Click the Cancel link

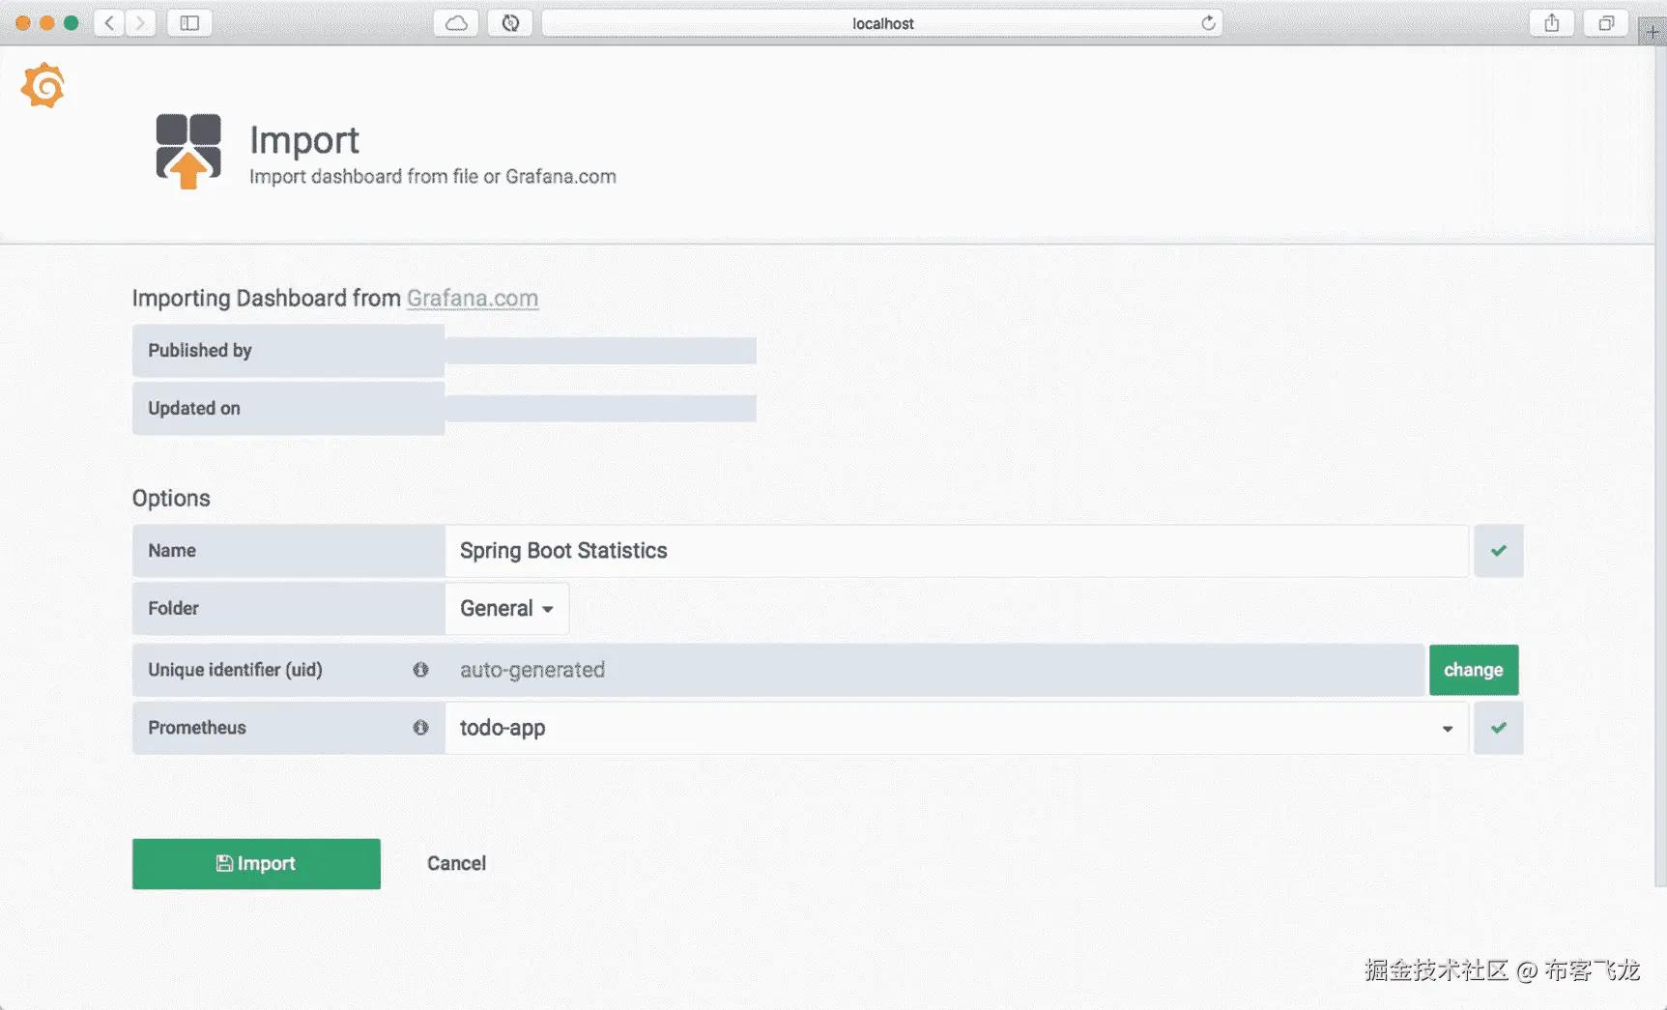(457, 864)
